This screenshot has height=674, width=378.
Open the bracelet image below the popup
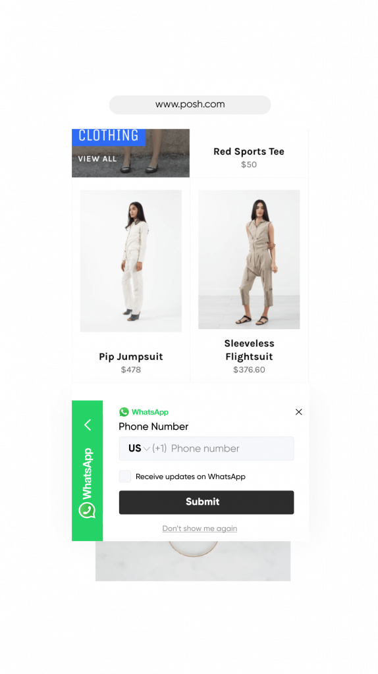pos(193,561)
